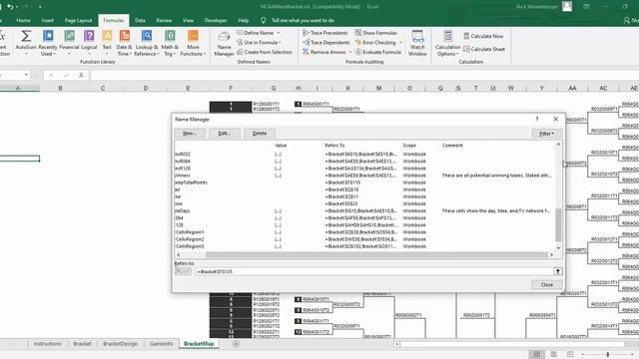
Task: Click New button in Name Manager
Action: click(x=190, y=134)
